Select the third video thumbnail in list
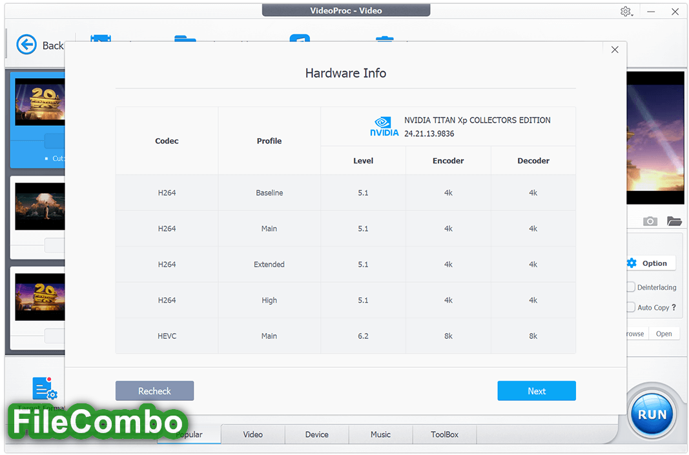689x455 pixels. pos(39,297)
